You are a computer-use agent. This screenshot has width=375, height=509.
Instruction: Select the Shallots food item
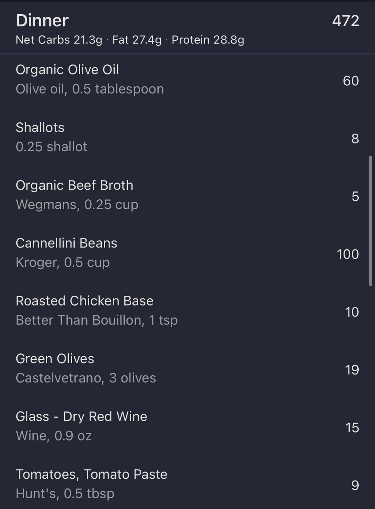[x=40, y=128]
